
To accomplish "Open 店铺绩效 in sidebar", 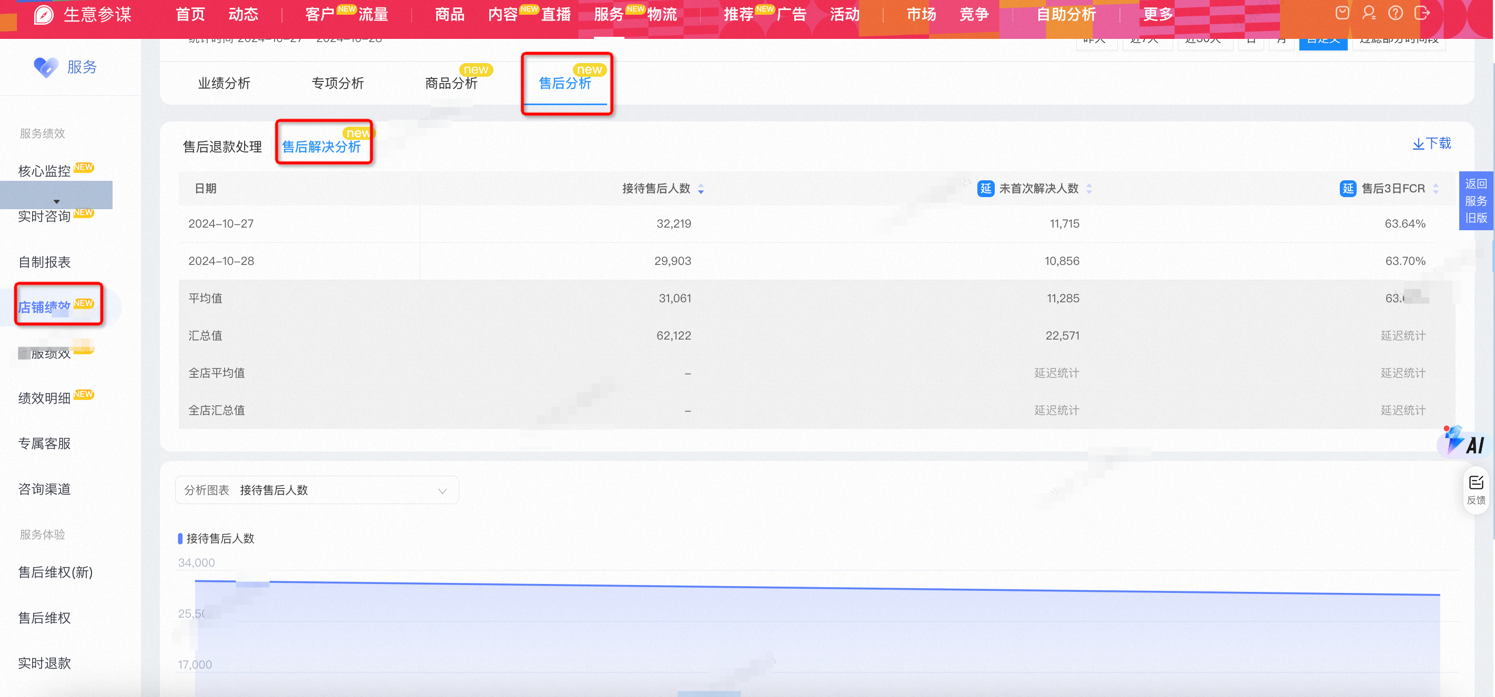I will (x=44, y=307).
